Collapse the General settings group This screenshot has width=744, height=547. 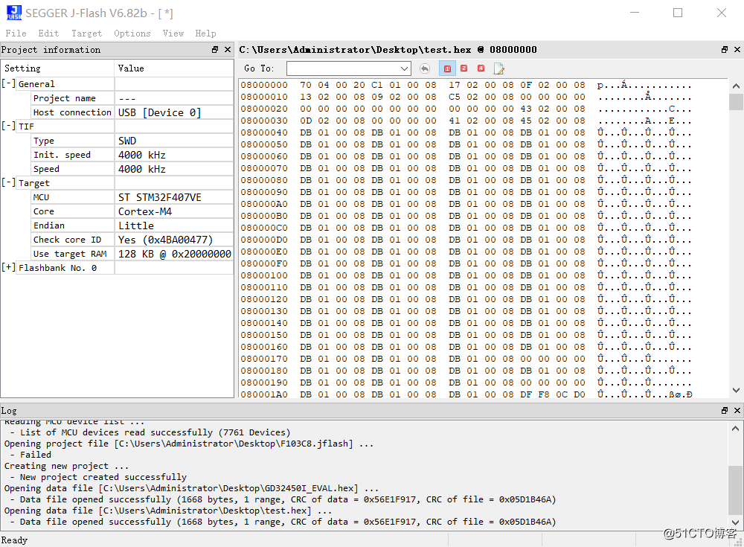click(x=9, y=84)
